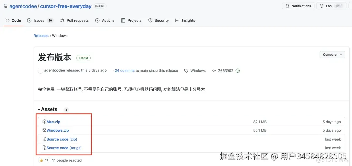This screenshot has height=166, width=352.
Task: Click the Security shield icon
Action: point(150,20)
